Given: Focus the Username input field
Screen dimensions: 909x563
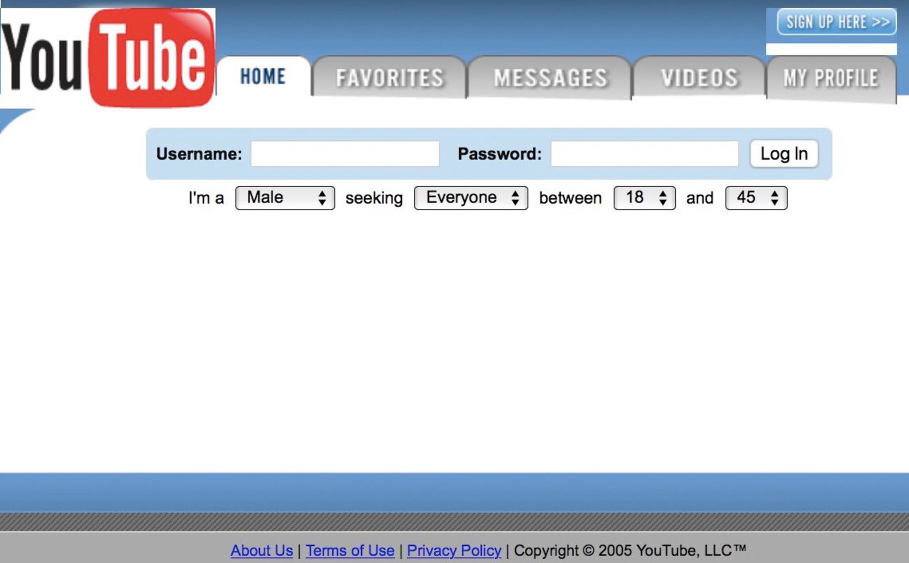Looking at the screenshot, I should (345, 154).
